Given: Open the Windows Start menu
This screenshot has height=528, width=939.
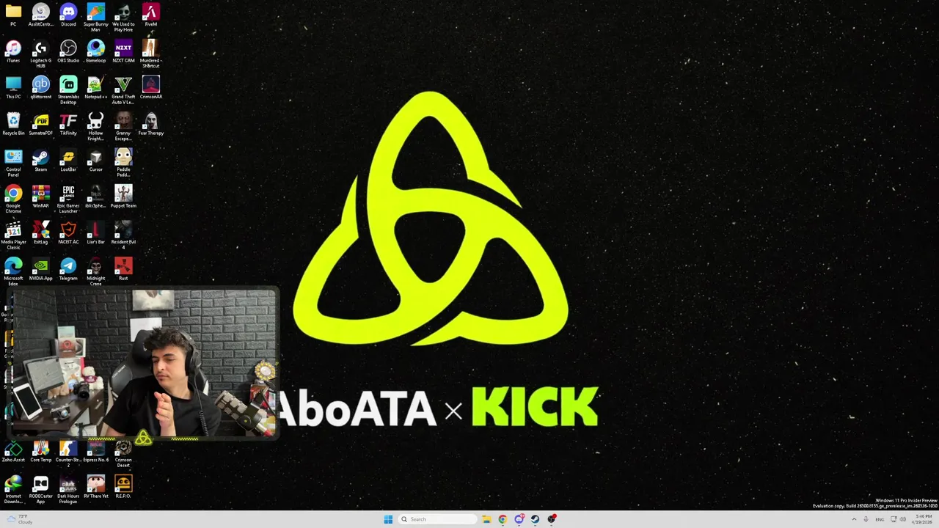Looking at the screenshot, I should coord(388,519).
